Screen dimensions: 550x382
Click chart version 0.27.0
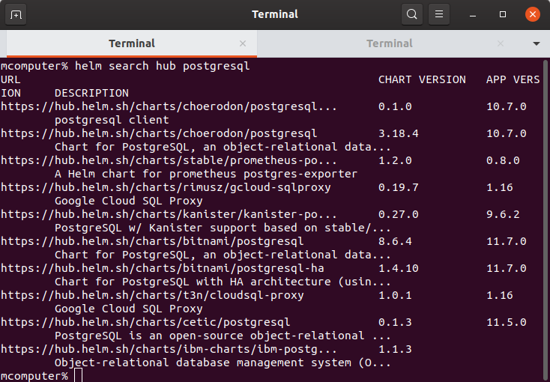(399, 215)
